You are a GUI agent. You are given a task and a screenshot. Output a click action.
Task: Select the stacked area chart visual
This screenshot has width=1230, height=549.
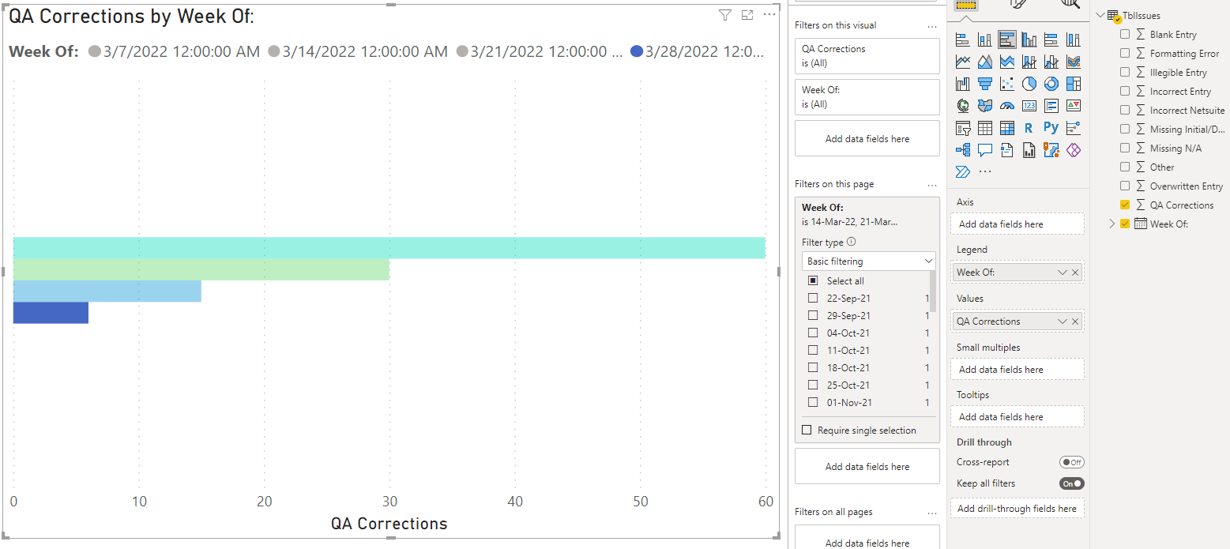[1006, 62]
